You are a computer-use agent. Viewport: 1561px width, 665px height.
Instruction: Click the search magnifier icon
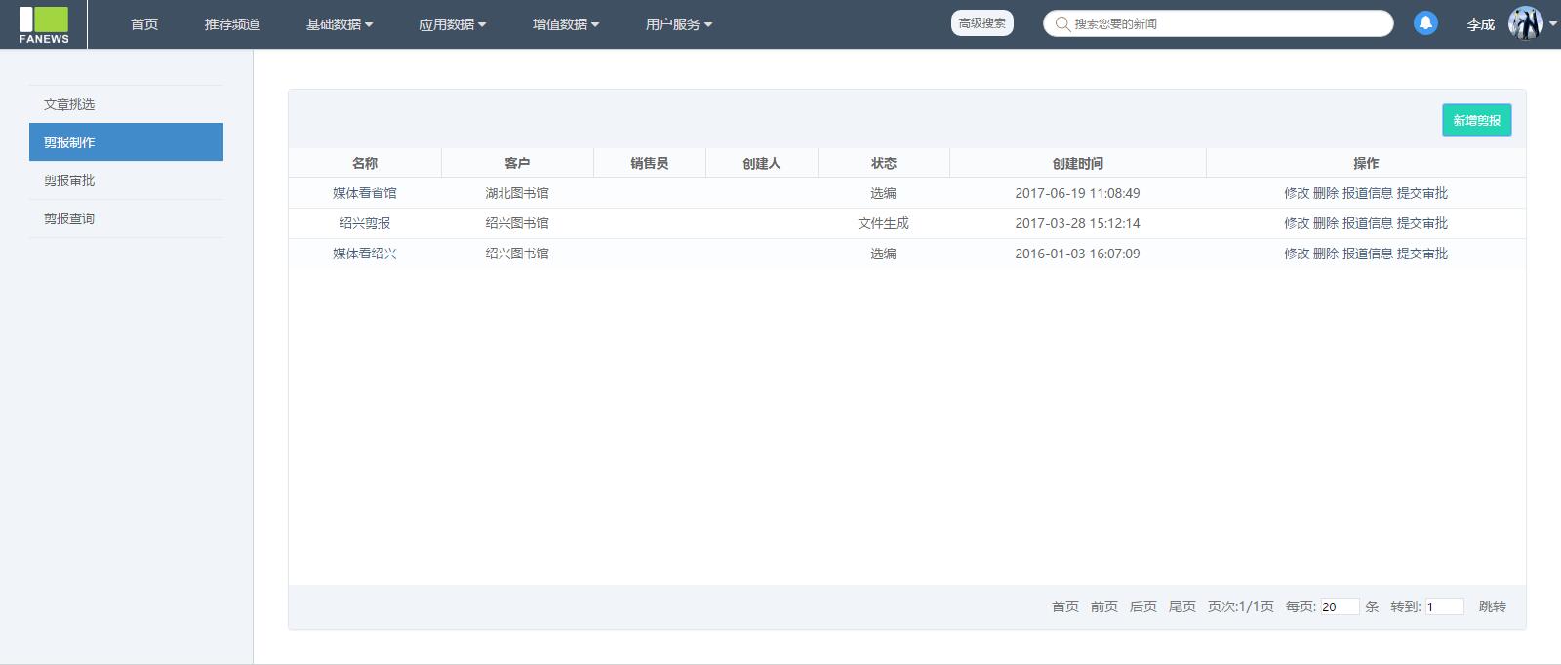(1061, 23)
